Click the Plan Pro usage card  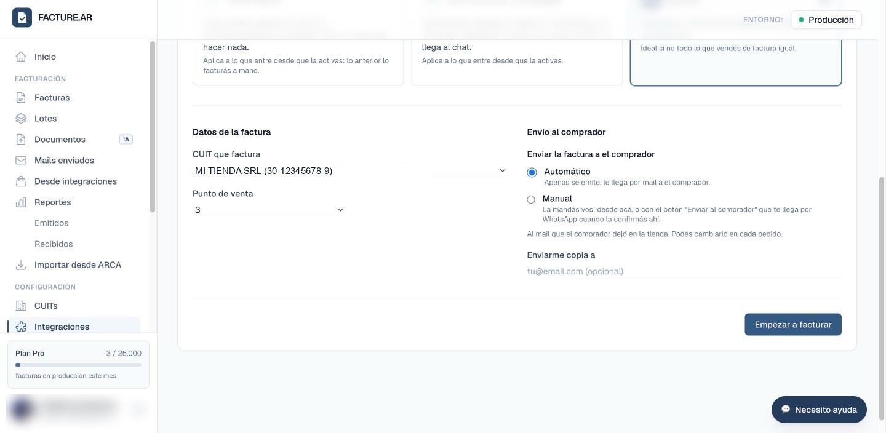pyautogui.click(x=78, y=365)
